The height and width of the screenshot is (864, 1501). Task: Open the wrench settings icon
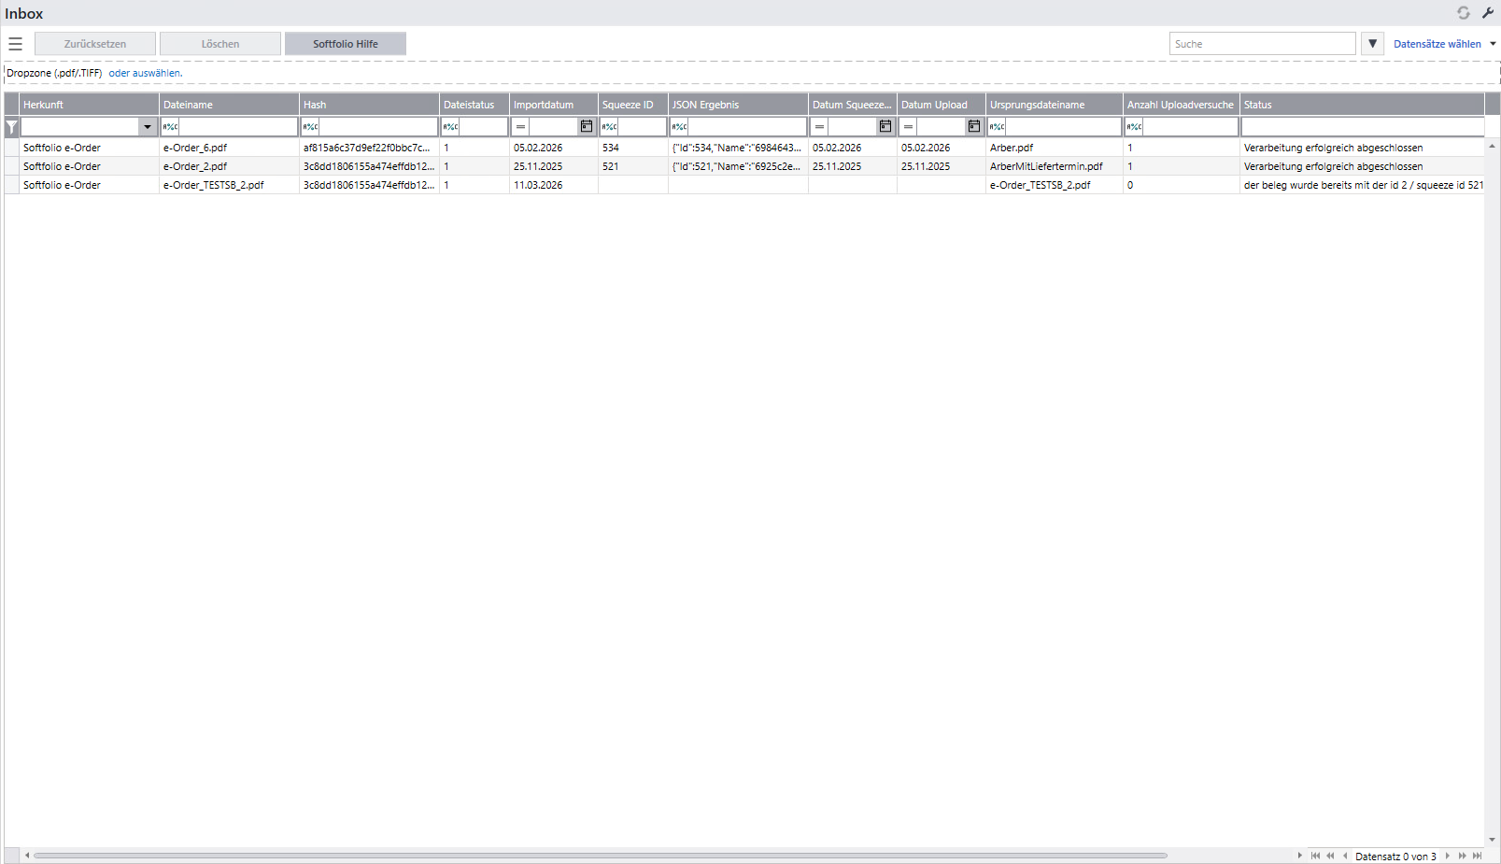[x=1488, y=13]
